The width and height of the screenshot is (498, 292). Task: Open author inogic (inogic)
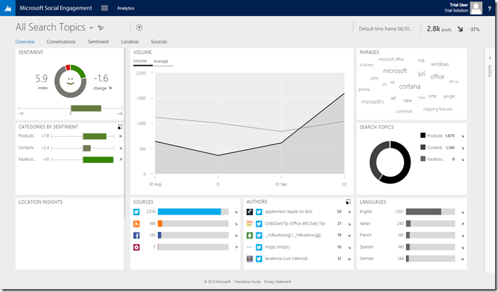pyautogui.click(x=277, y=247)
